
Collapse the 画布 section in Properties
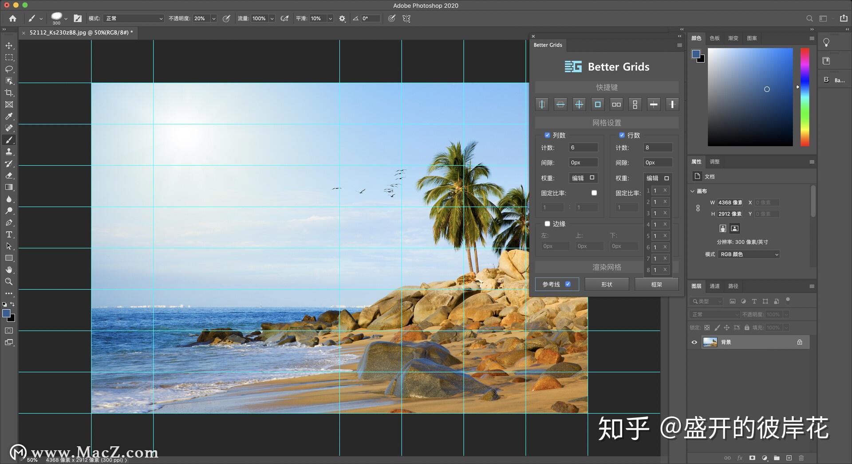[x=693, y=191]
